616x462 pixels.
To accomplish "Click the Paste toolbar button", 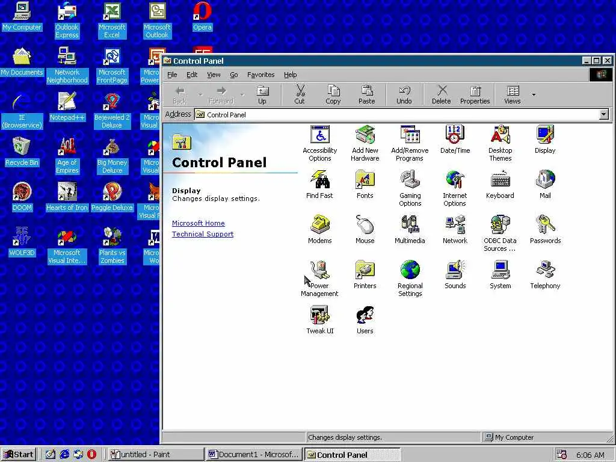I will click(x=367, y=94).
